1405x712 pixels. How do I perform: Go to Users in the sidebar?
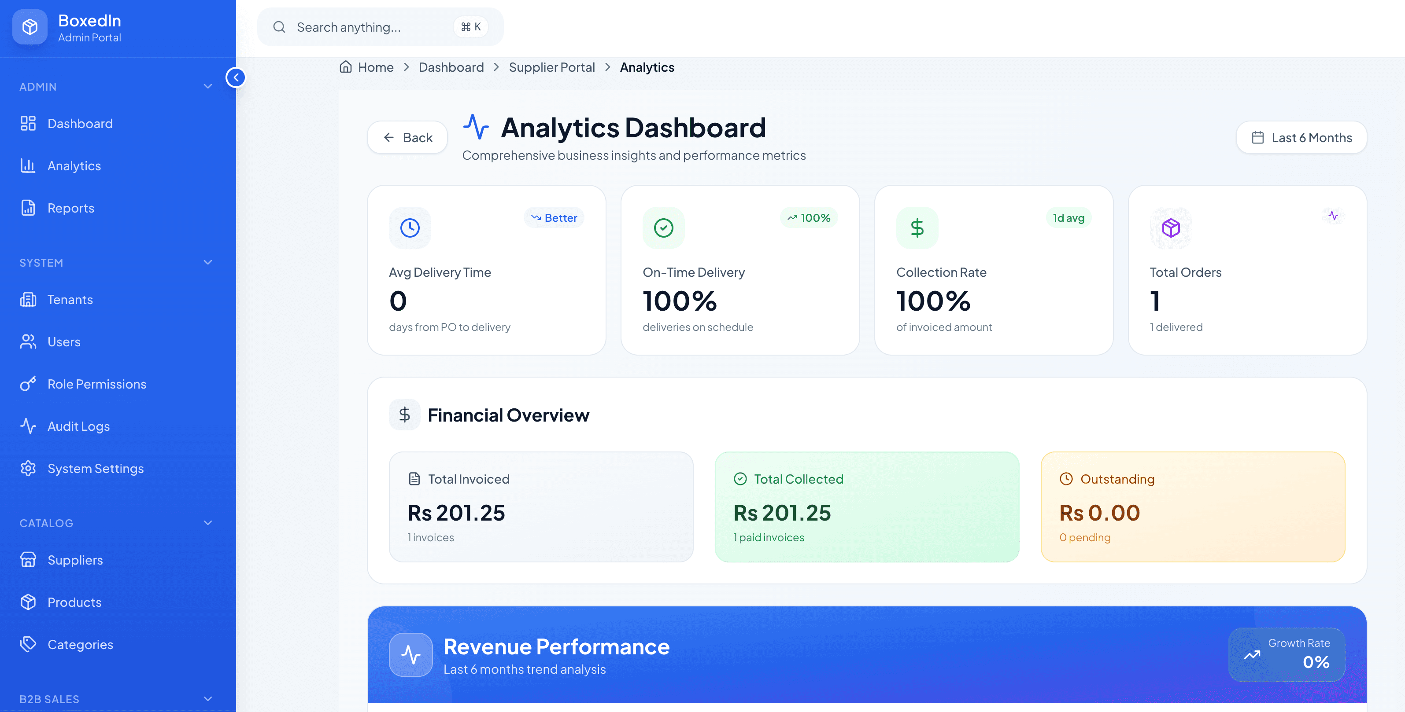(64, 341)
